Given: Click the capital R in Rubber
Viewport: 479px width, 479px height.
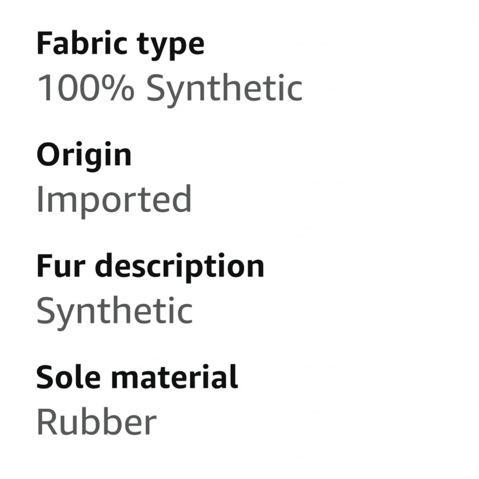Looking at the screenshot, I should (47, 422).
